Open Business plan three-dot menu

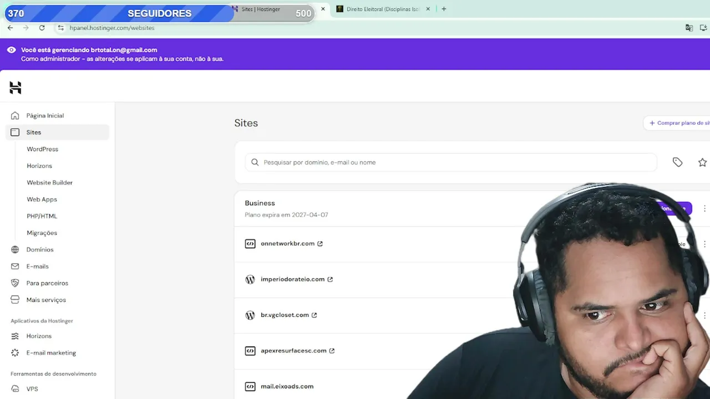click(x=704, y=208)
